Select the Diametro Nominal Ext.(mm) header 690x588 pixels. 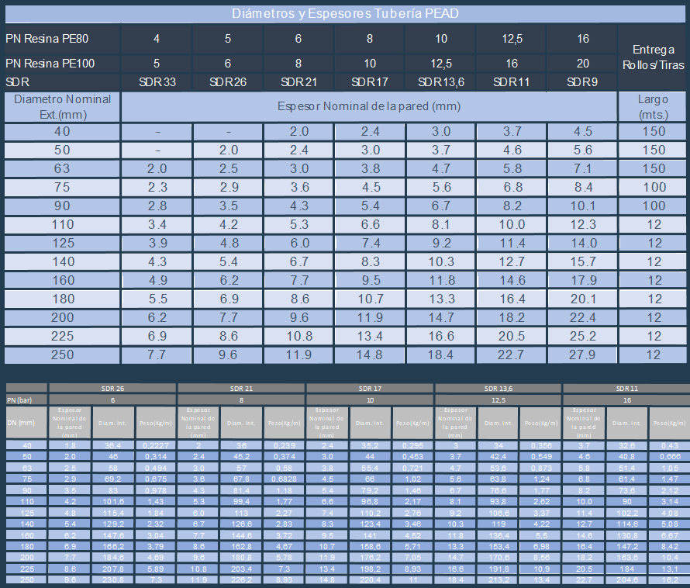pyautogui.click(x=63, y=106)
